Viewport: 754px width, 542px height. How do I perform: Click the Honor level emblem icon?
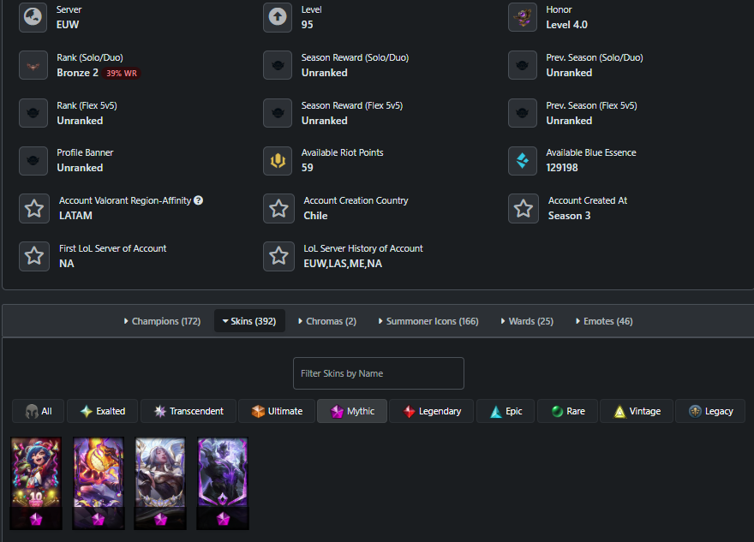(522, 17)
